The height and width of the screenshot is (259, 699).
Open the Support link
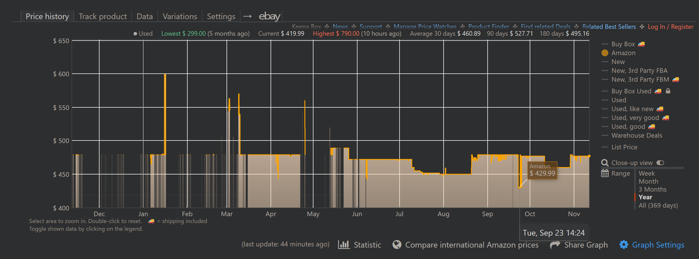coord(371,27)
